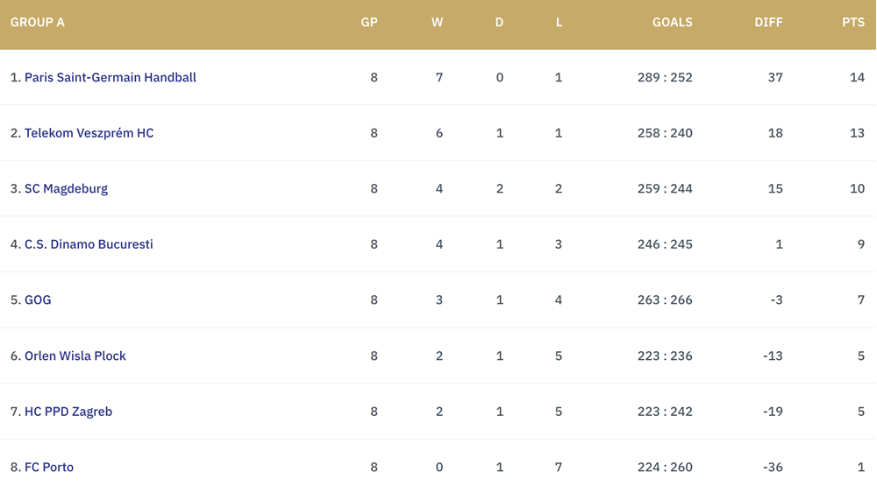The image size is (877, 486).
Task: Select the FC Porto team link
Action: [x=48, y=467]
